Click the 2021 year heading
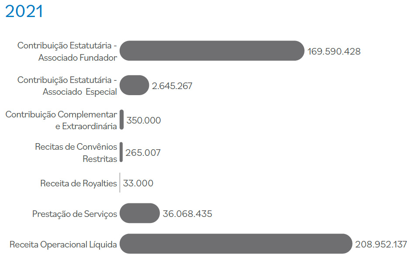This screenshot has height=261, width=412. click(24, 11)
